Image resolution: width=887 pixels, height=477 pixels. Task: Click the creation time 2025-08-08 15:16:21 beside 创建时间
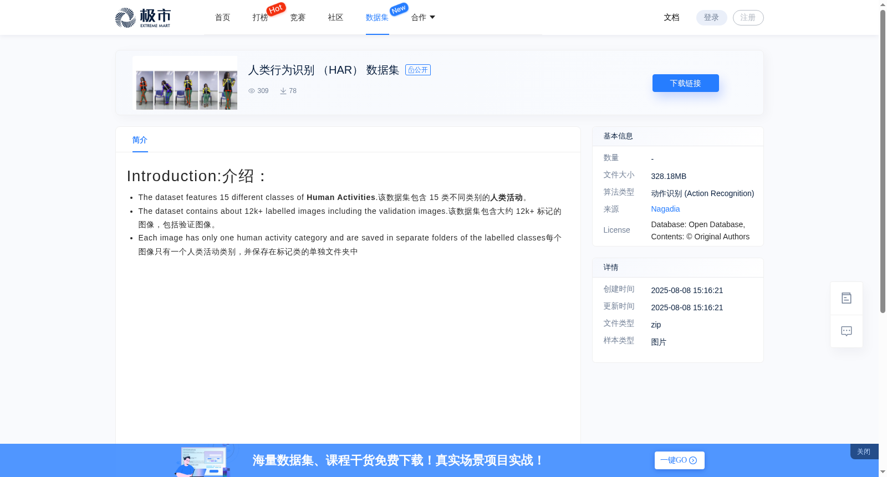click(x=687, y=290)
